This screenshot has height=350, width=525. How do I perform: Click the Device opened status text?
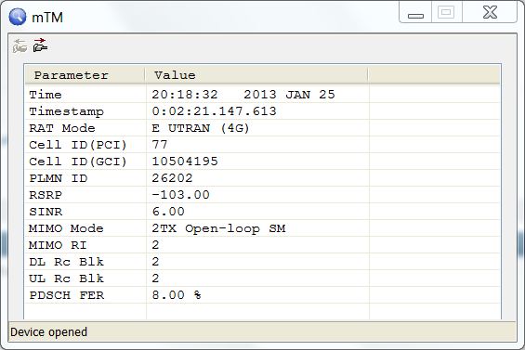(48, 332)
